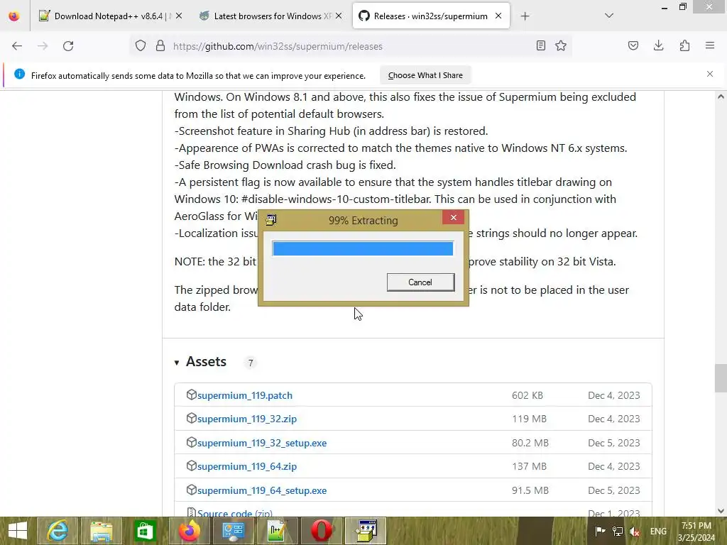
Task: Click the Action Center flag tray icon
Action: coord(600,531)
